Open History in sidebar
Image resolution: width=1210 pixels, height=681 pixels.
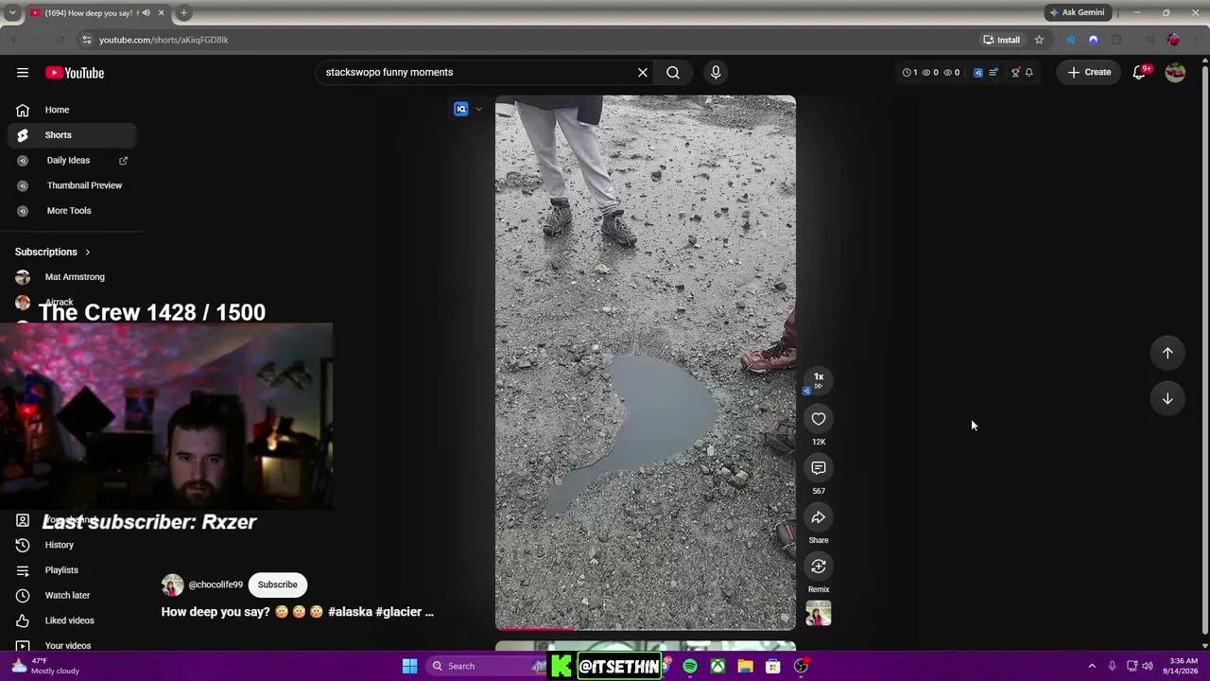(72, 545)
